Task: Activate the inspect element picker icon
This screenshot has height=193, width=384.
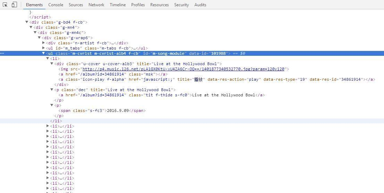Action: click(x=5, y=5)
